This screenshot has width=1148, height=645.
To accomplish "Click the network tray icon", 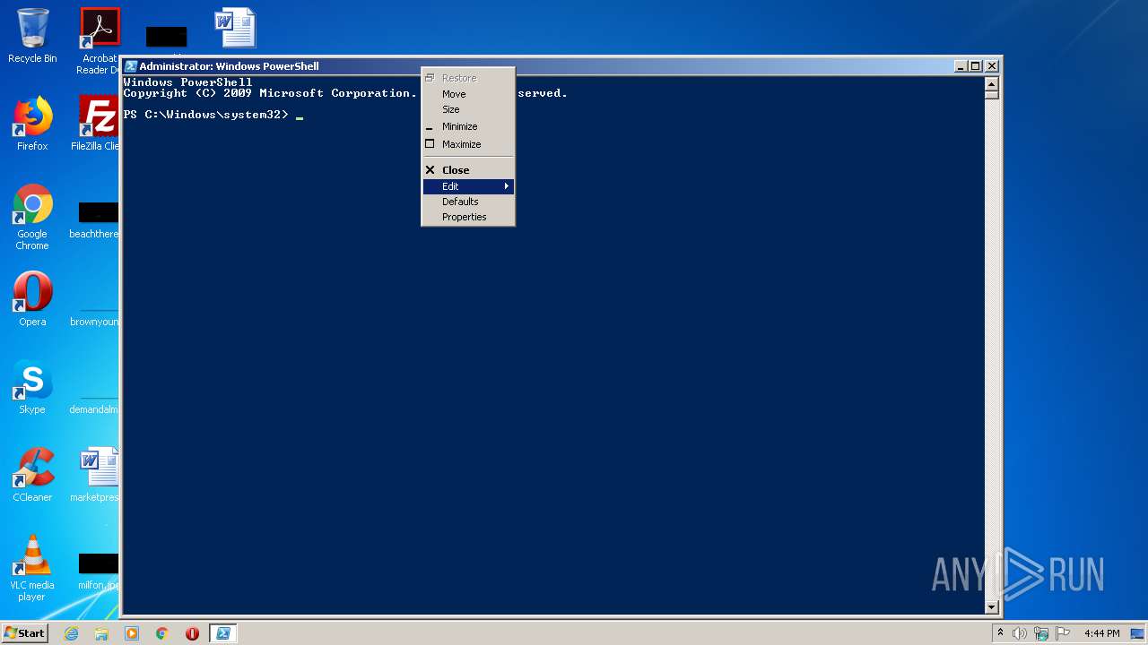I will coord(1041,633).
